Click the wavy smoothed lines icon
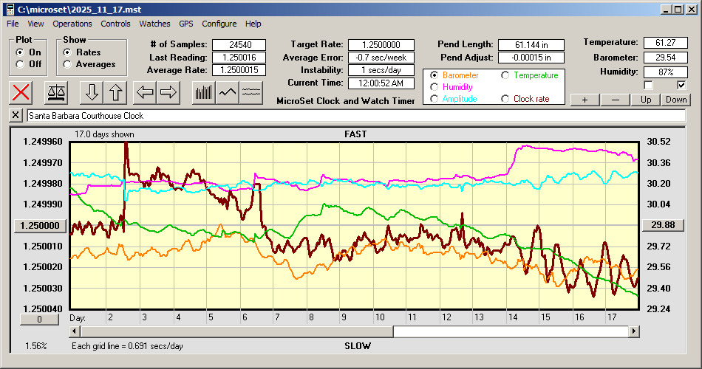 [x=252, y=92]
